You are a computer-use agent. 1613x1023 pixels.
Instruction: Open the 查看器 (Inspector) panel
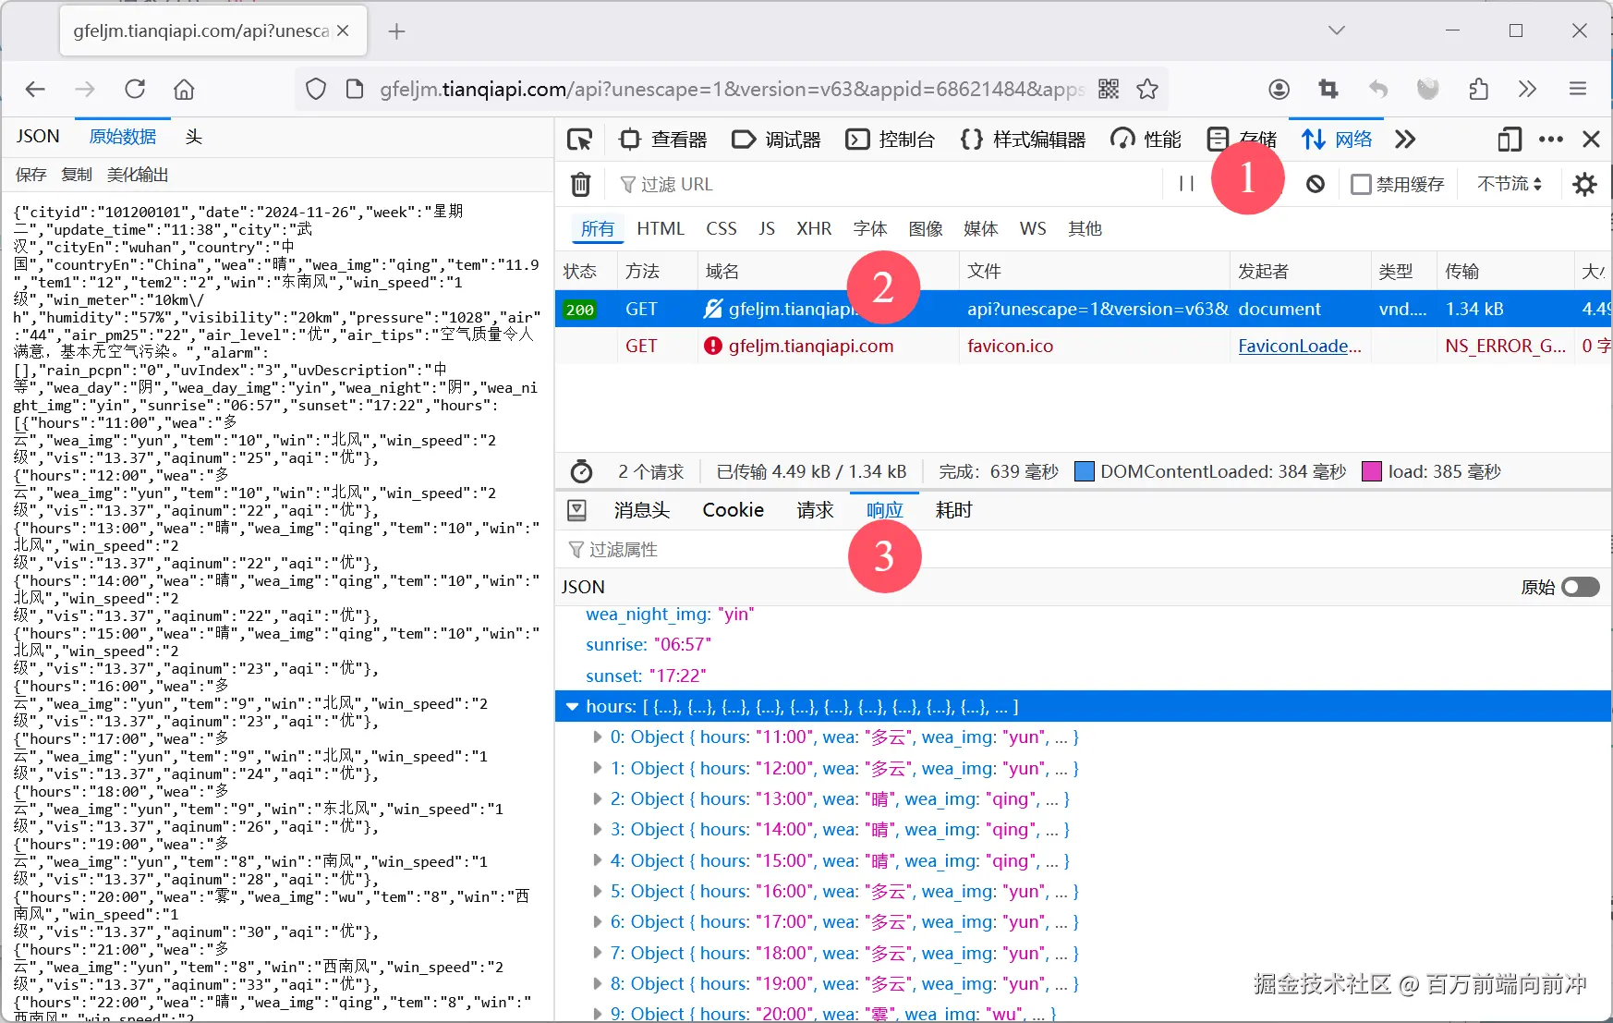pyautogui.click(x=666, y=139)
